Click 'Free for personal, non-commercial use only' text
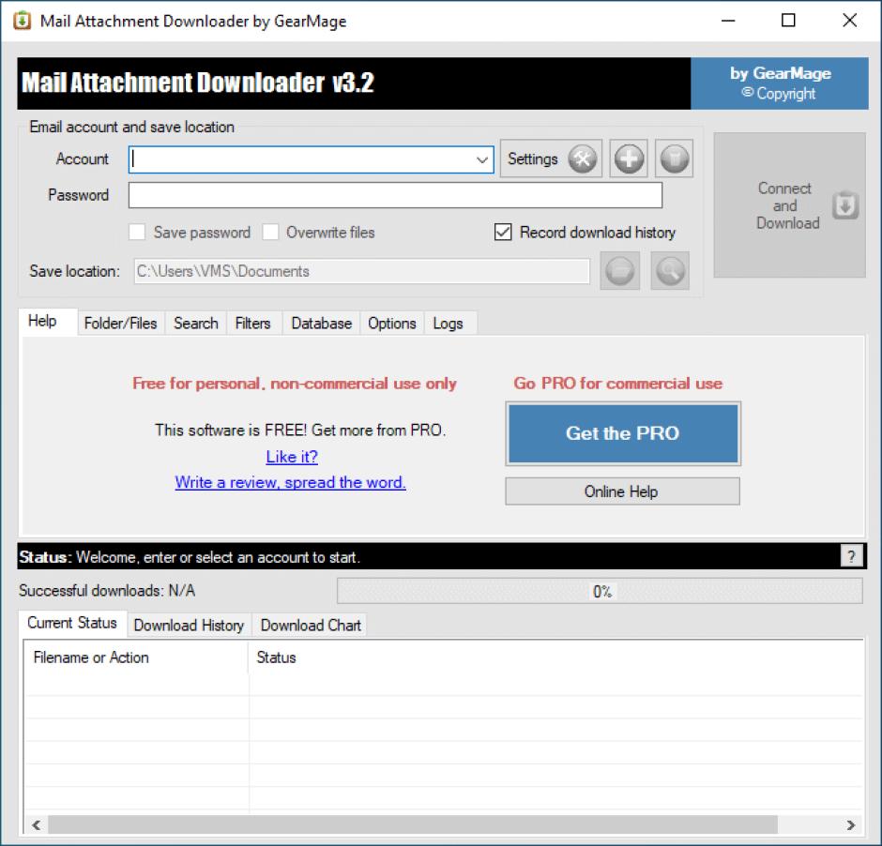This screenshot has width=882, height=846. click(x=295, y=384)
